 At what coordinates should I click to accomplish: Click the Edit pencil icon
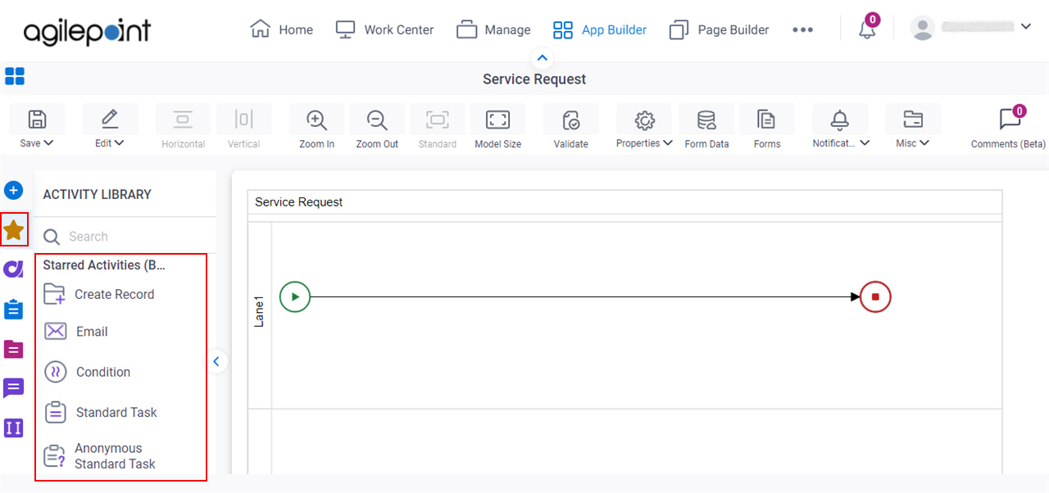[x=110, y=120]
